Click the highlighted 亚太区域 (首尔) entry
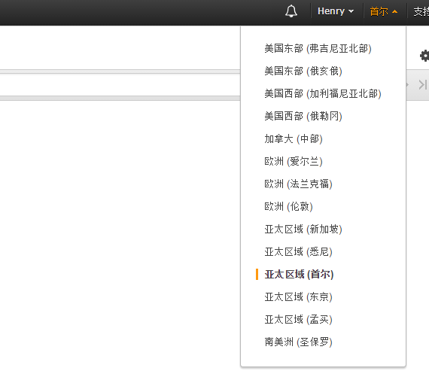The width and height of the screenshot is (429, 374). coord(299,275)
